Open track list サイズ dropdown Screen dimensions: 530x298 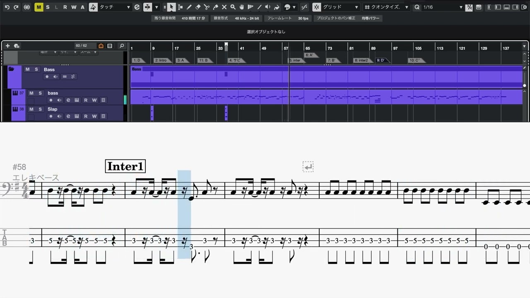(68, 53)
